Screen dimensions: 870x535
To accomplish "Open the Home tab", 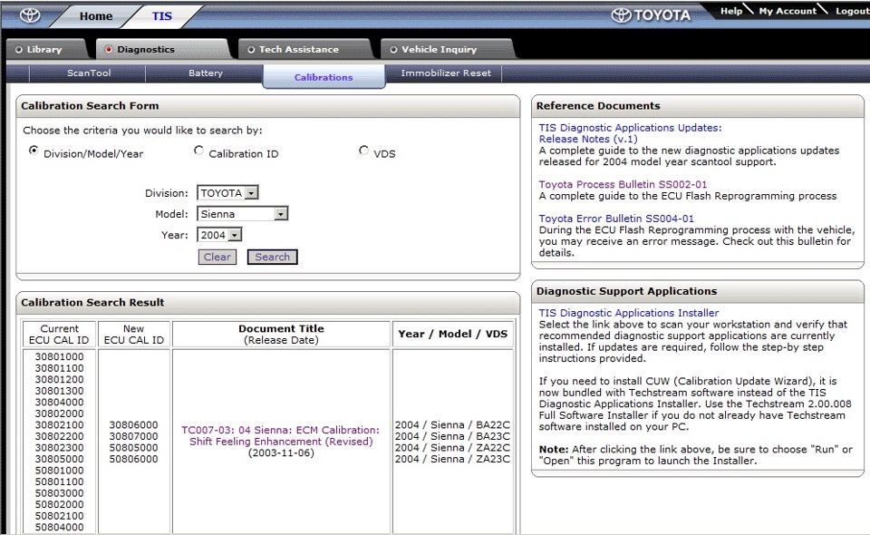I will point(96,16).
